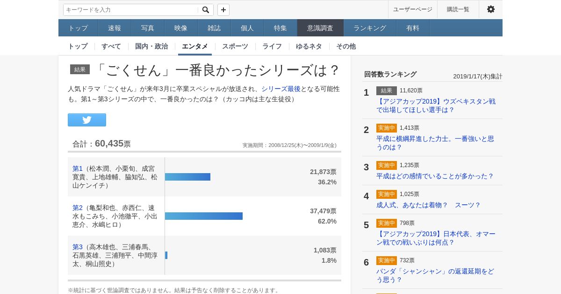Open the パンダ「シャンシャン」 poll link

tap(435, 275)
